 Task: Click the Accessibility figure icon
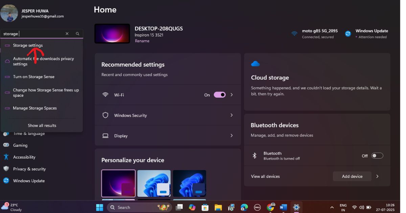pos(6,157)
